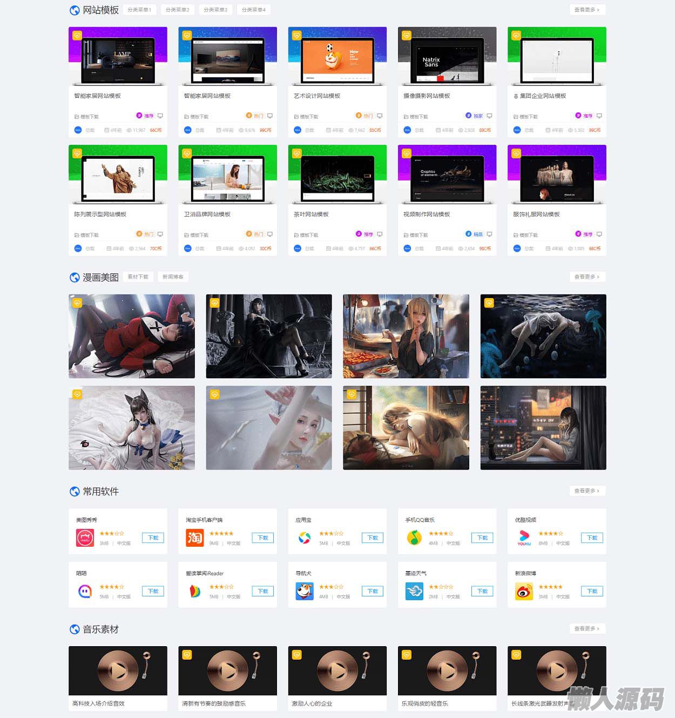The image size is (675, 718).
Task: Click the globe icon beside 常用软件 heading
Action: [75, 492]
